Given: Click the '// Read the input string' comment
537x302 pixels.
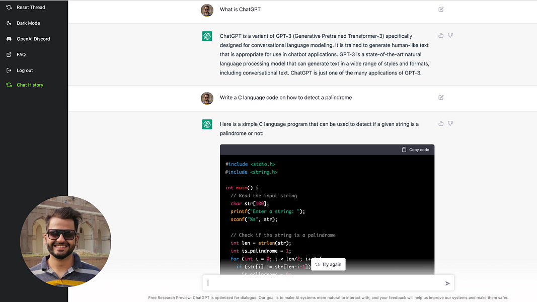Looking at the screenshot, I should (x=264, y=195).
